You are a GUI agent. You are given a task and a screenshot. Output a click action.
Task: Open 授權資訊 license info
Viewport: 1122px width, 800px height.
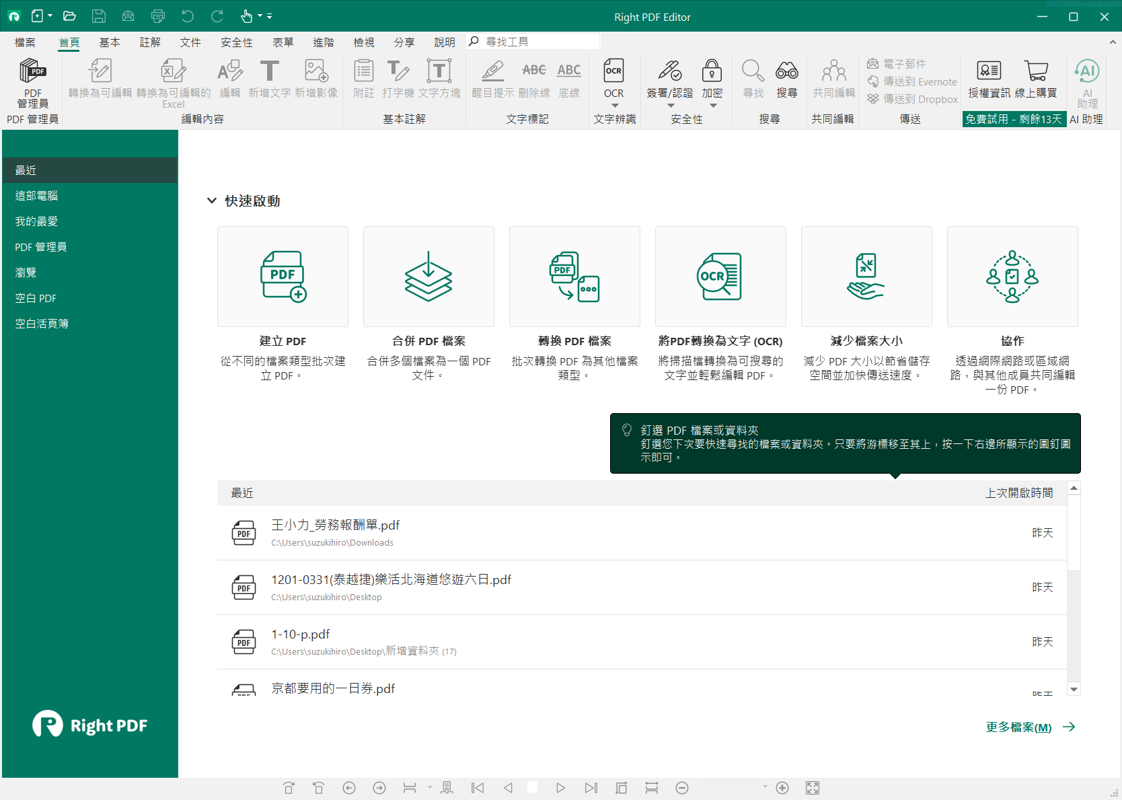coord(989,71)
